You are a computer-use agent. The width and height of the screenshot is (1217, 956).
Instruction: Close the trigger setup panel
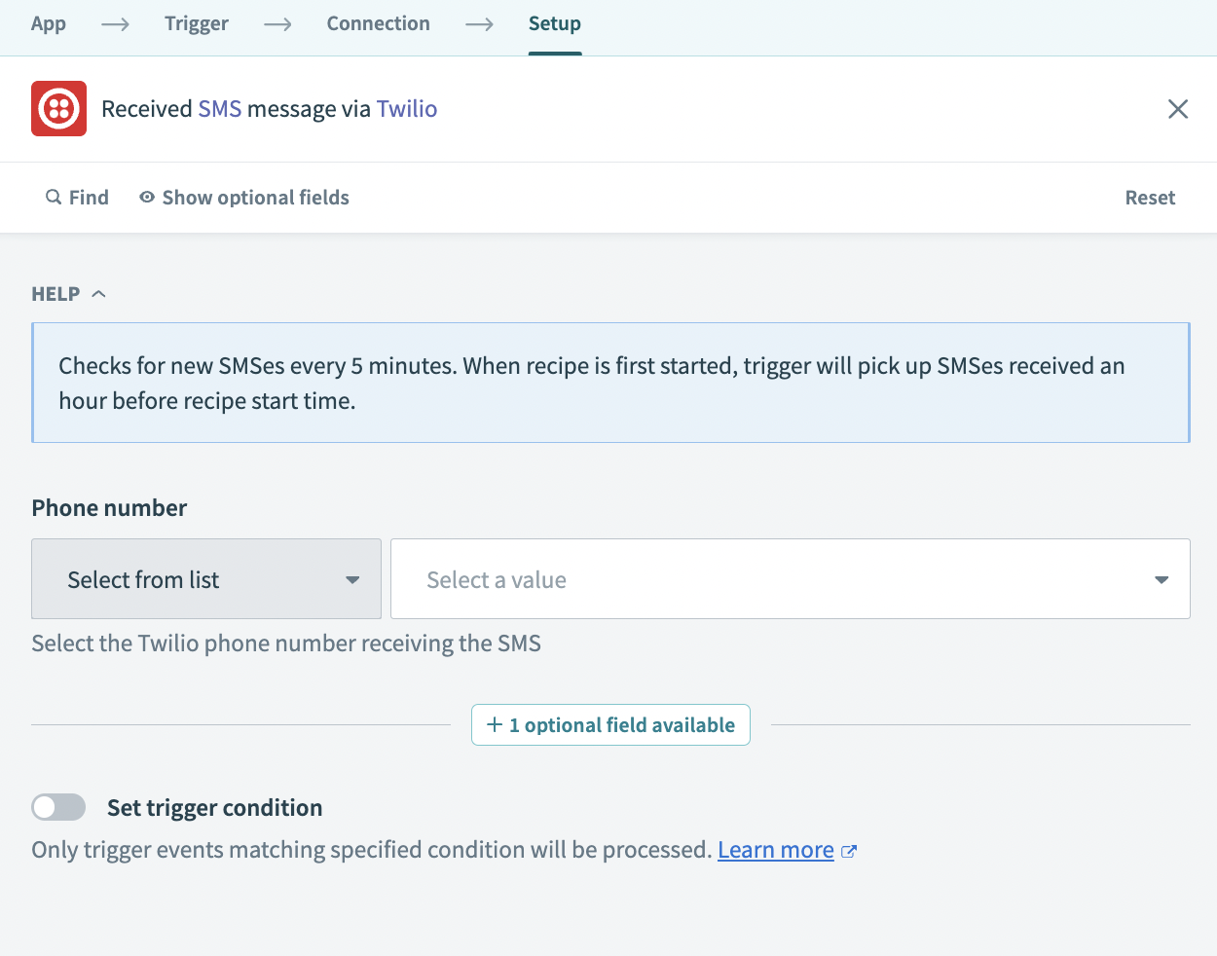[1177, 109]
